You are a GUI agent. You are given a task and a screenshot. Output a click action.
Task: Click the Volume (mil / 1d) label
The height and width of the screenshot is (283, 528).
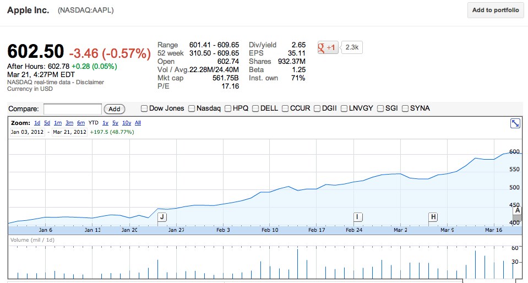[x=32, y=240]
